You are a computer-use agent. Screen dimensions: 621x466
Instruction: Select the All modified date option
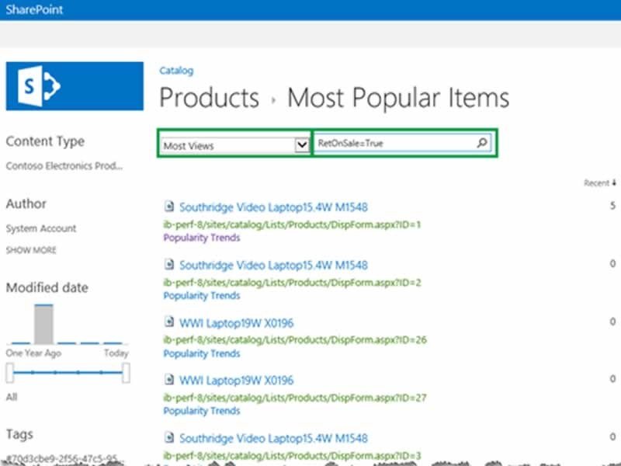pyautogui.click(x=11, y=397)
